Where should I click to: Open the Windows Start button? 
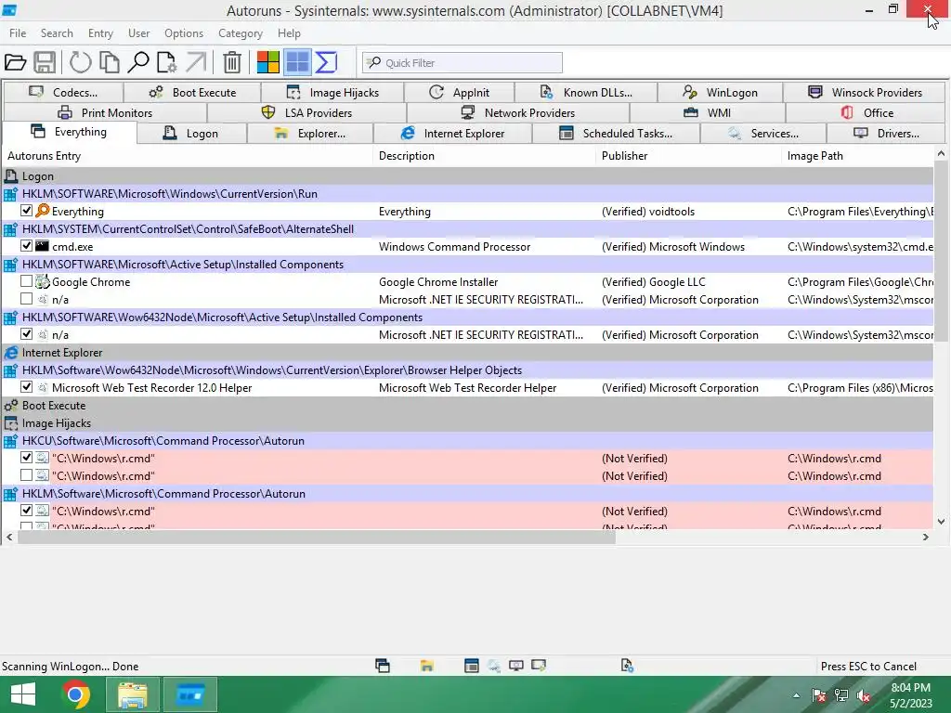click(x=23, y=694)
